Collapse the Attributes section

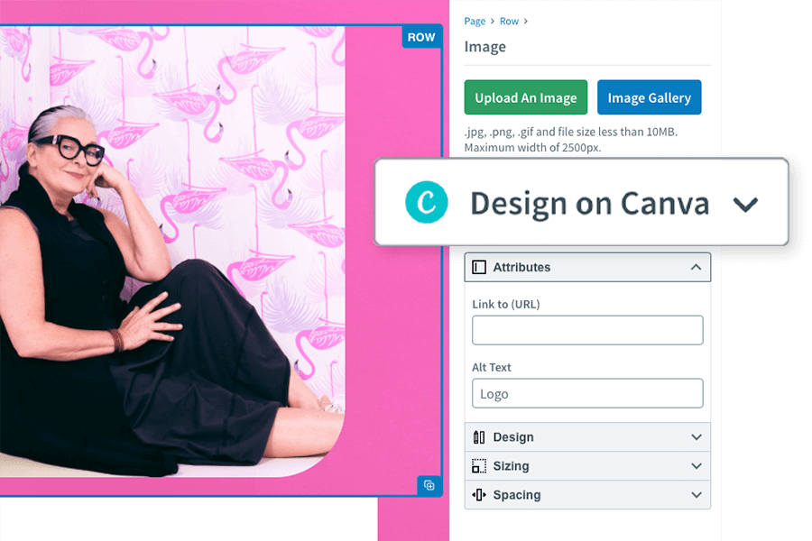pos(696,267)
